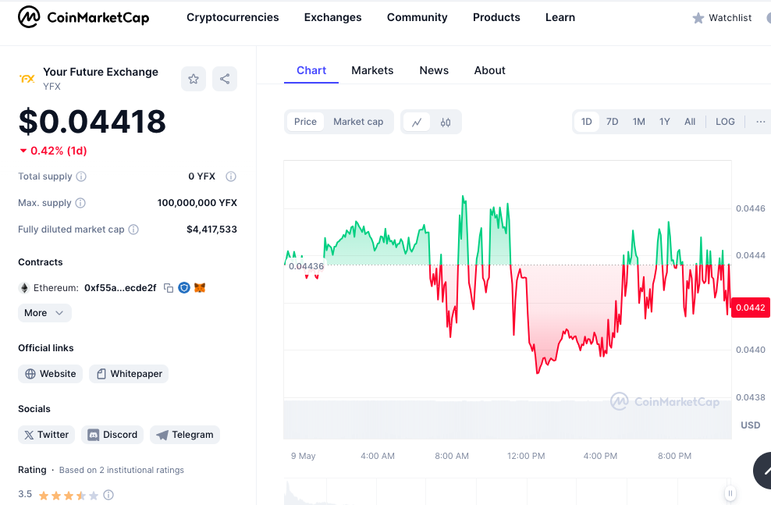Add YFX to watchlist with star icon
This screenshot has height=505, width=771.
point(194,79)
